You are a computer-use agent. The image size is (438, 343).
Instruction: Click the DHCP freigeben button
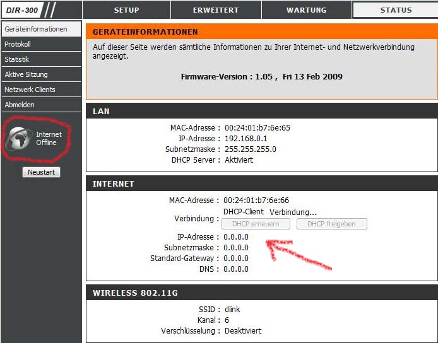pos(332,224)
